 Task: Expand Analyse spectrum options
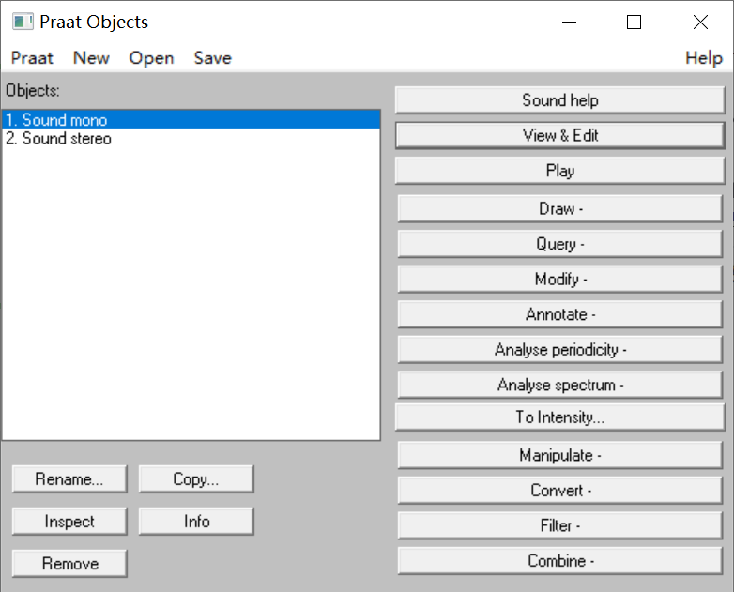(560, 386)
